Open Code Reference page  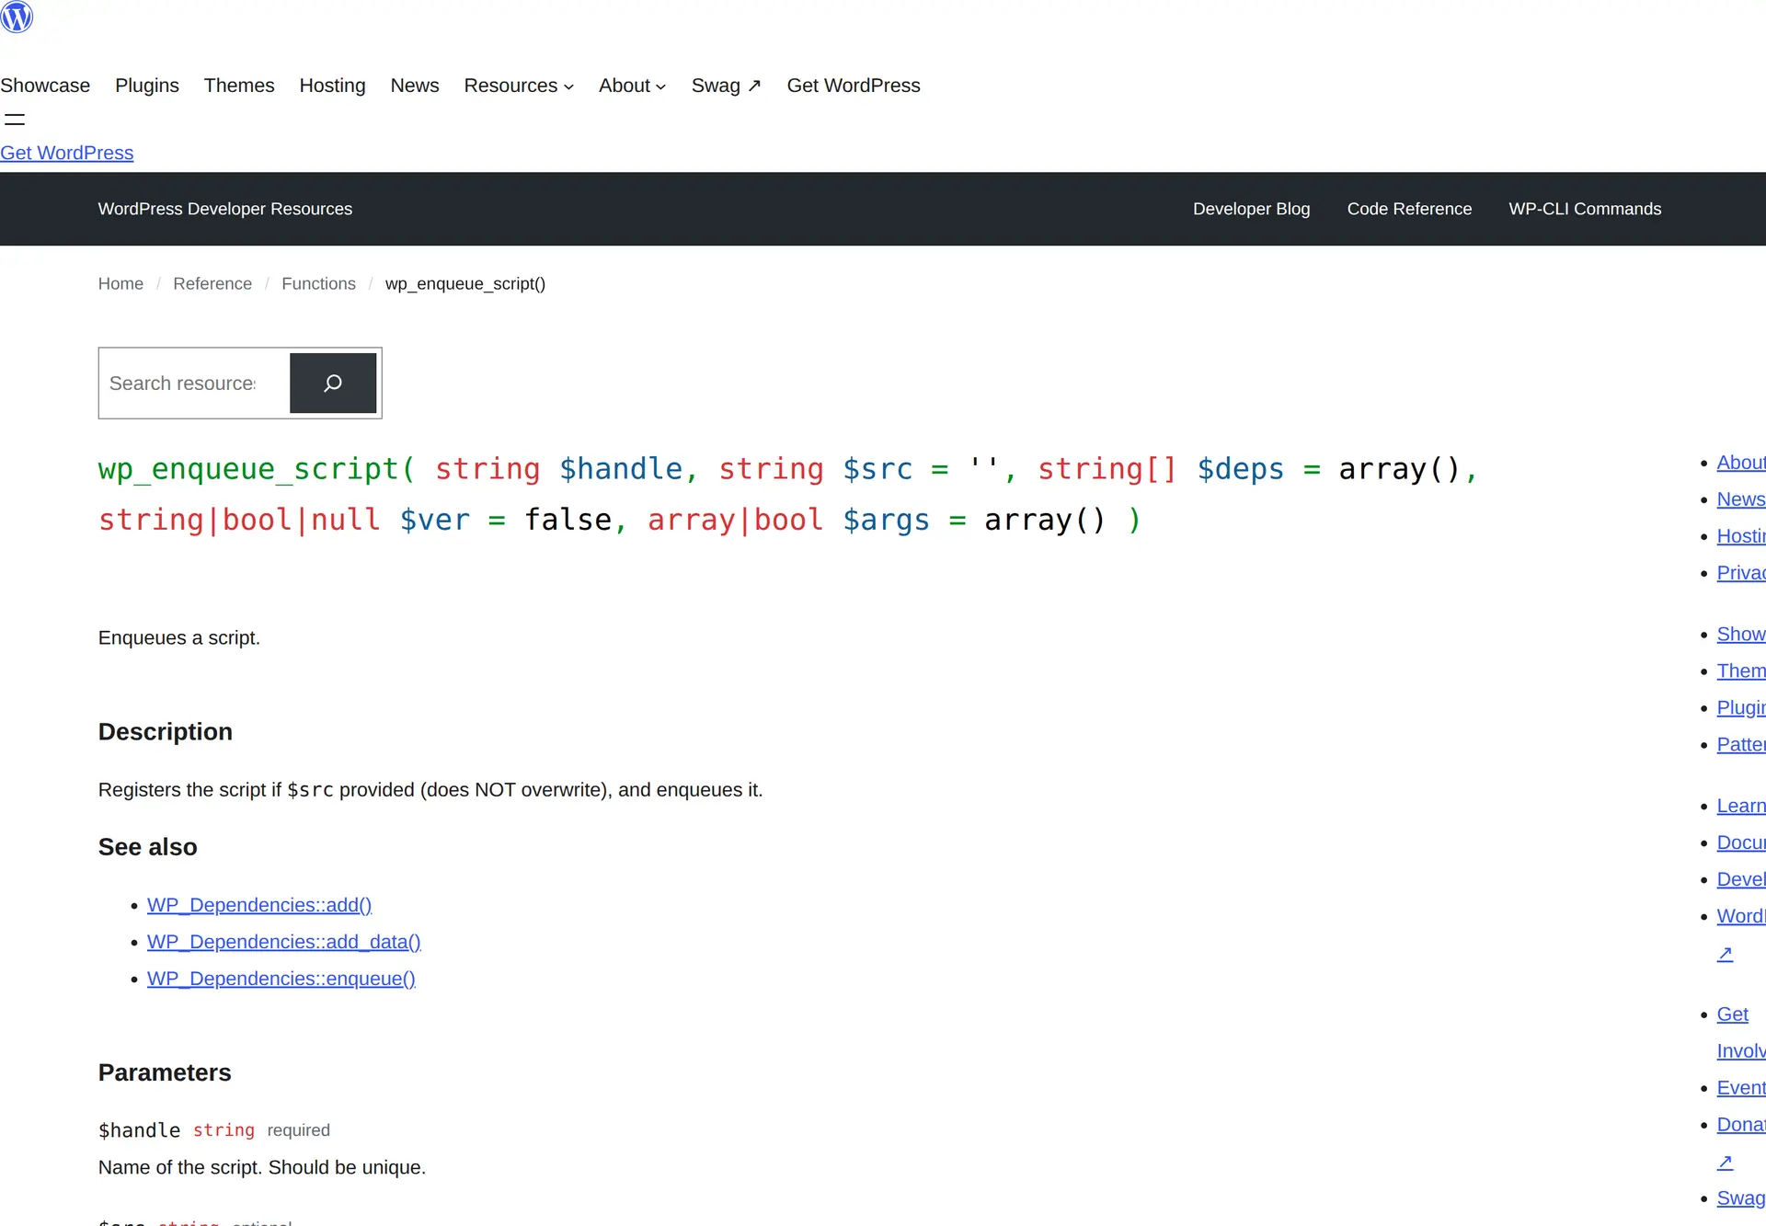[1409, 209]
